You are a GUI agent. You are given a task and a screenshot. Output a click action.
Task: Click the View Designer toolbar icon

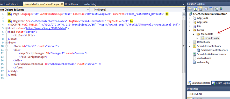[210, 9]
